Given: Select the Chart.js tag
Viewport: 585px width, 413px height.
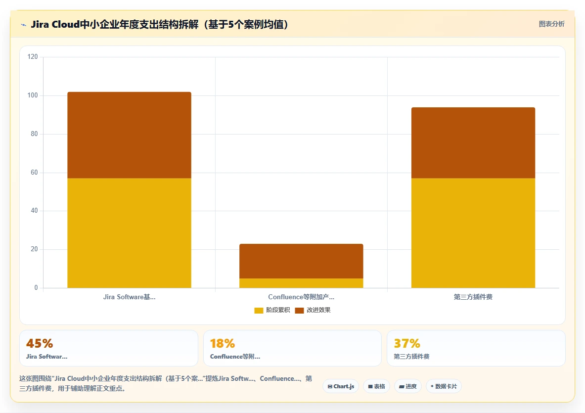Looking at the screenshot, I should click(x=341, y=386).
